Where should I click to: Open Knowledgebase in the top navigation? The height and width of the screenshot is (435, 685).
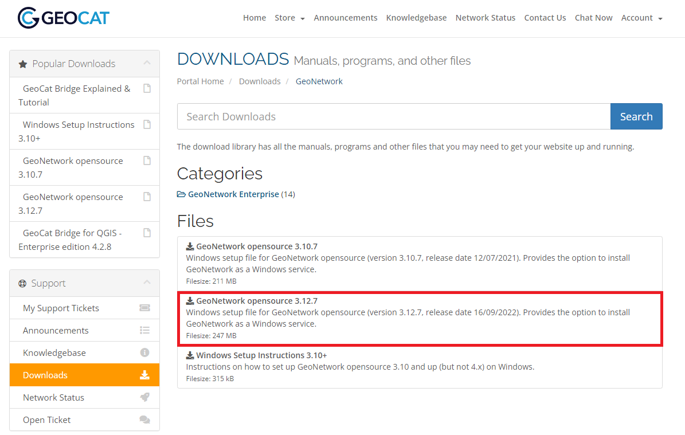[x=416, y=18]
